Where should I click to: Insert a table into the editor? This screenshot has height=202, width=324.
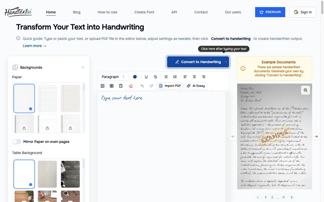point(112,86)
